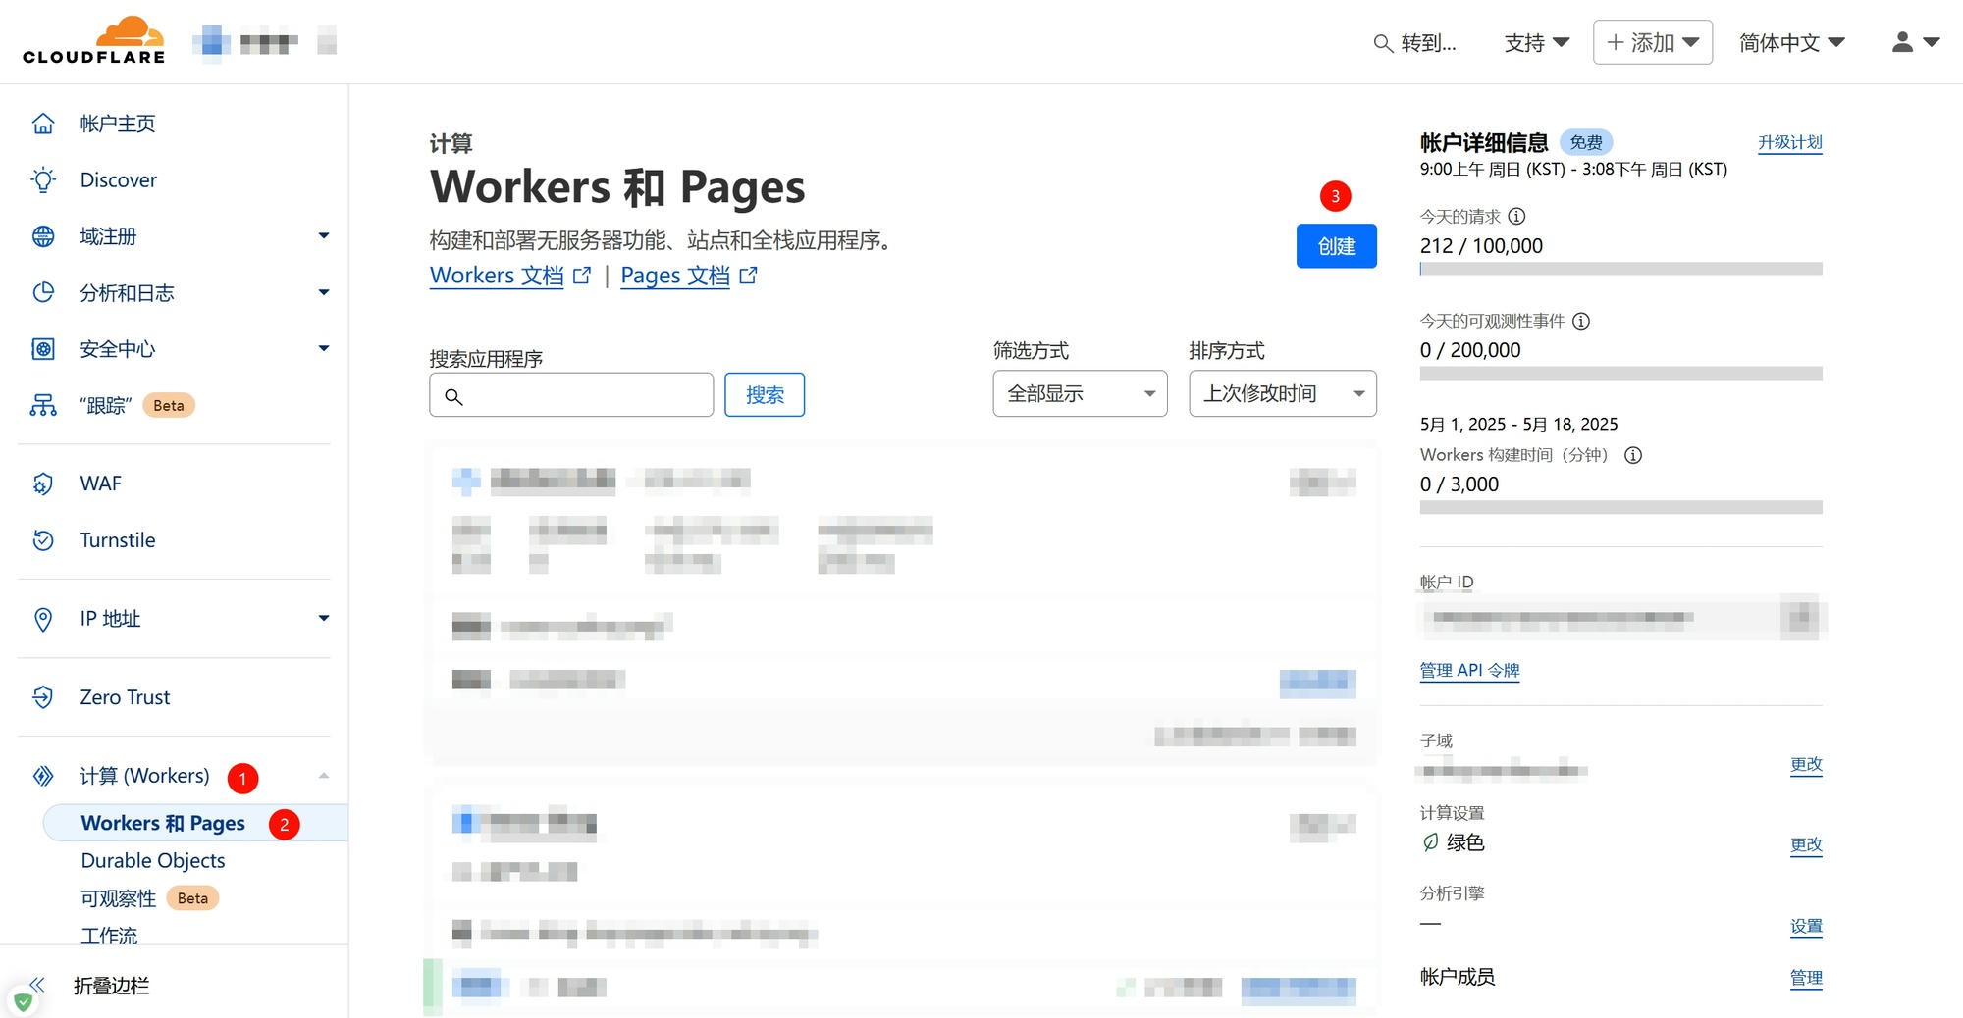The image size is (1963, 1018).
Task: Click the 今天的请求 usage progress bar
Action: [1620, 269]
